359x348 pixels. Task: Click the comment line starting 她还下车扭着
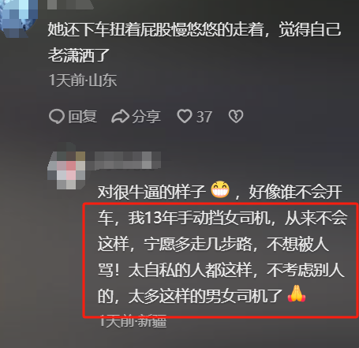coord(194,29)
